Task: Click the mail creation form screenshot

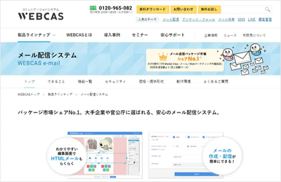Action: (186, 155)
